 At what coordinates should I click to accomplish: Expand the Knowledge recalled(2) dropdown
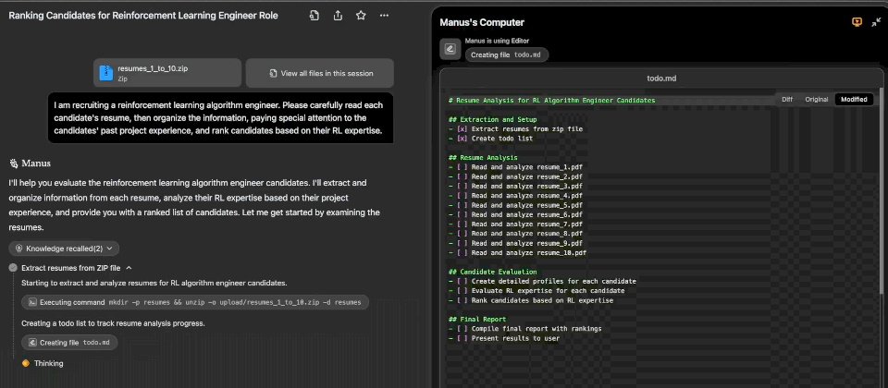click(64, 249)
